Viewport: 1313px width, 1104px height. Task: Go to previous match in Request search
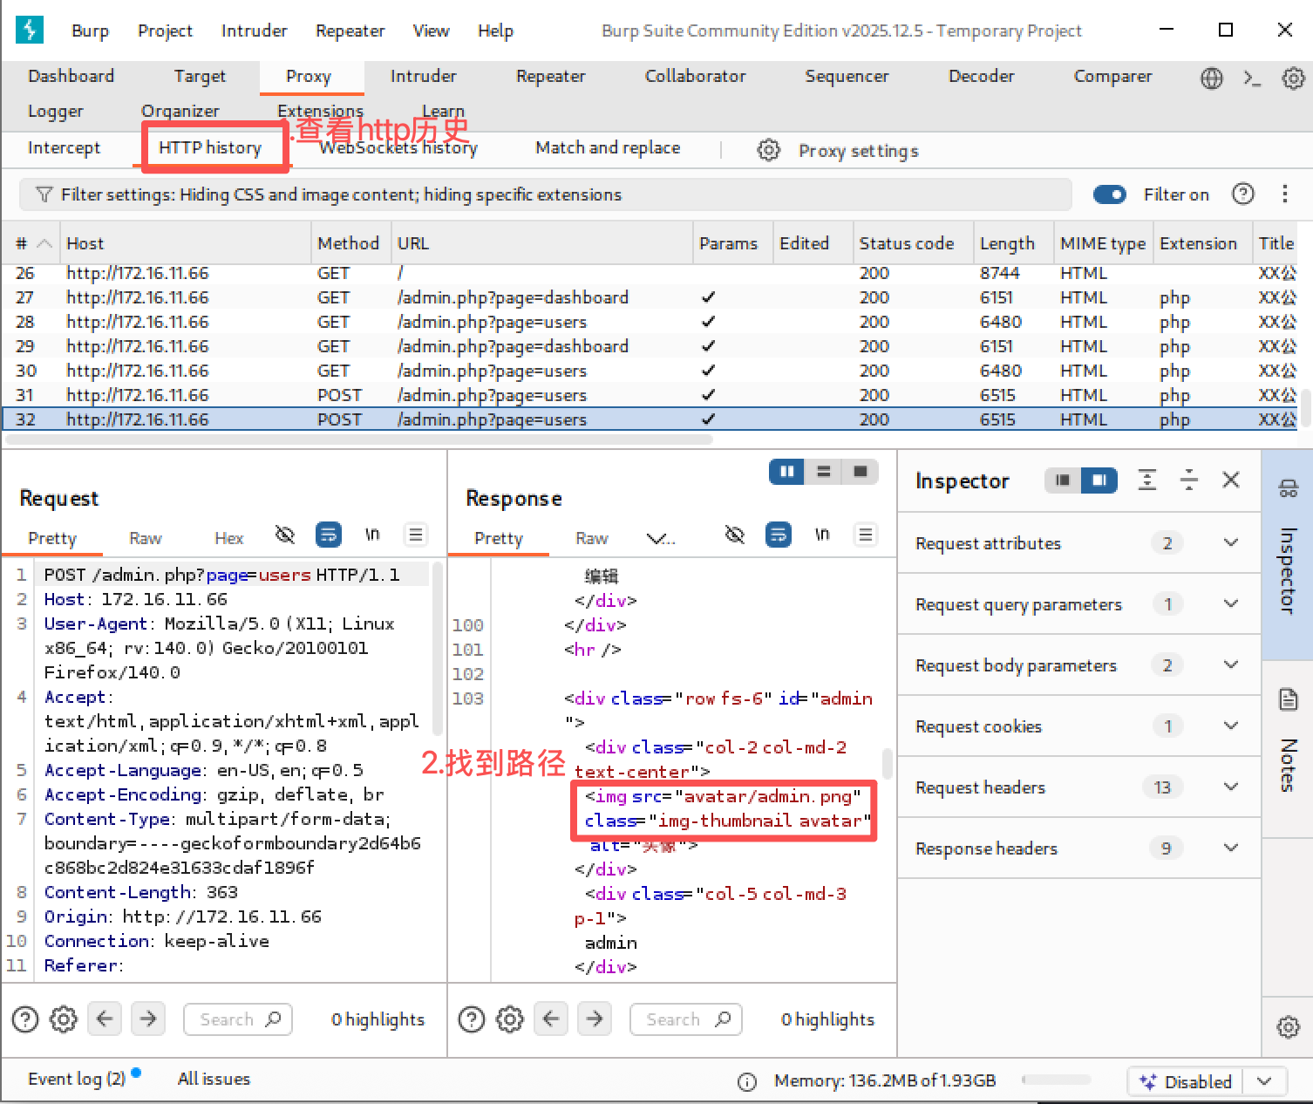click(105, 1019)
